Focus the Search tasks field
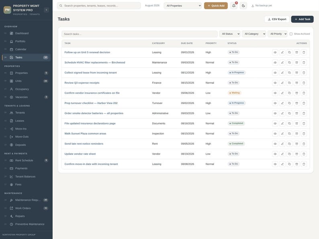Viewport: 319px width, 239px height. [139, 34]
